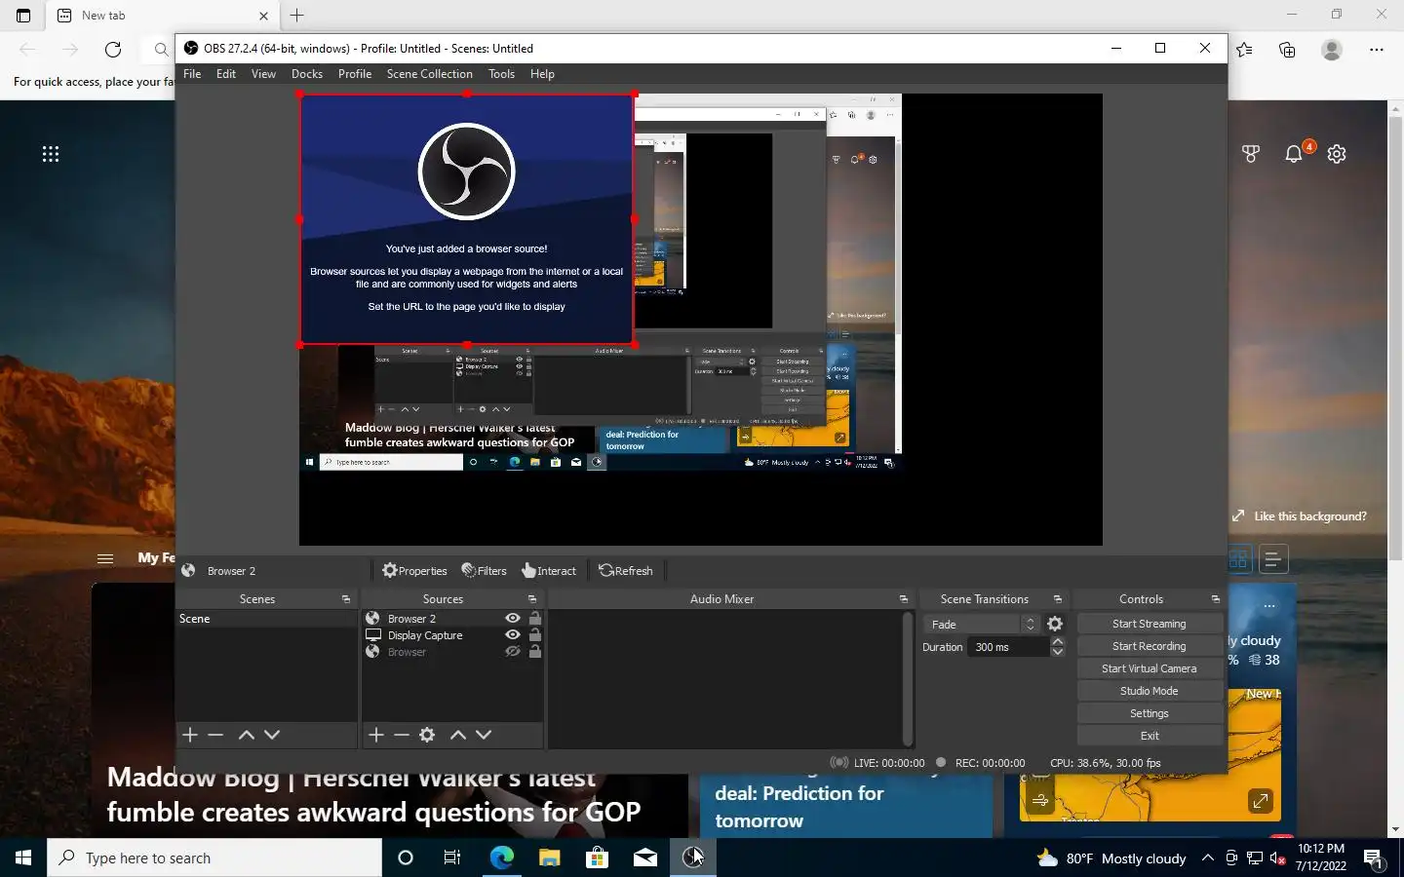Open Filters for the selected source
1404x877 pixels.
pos(484,571)
